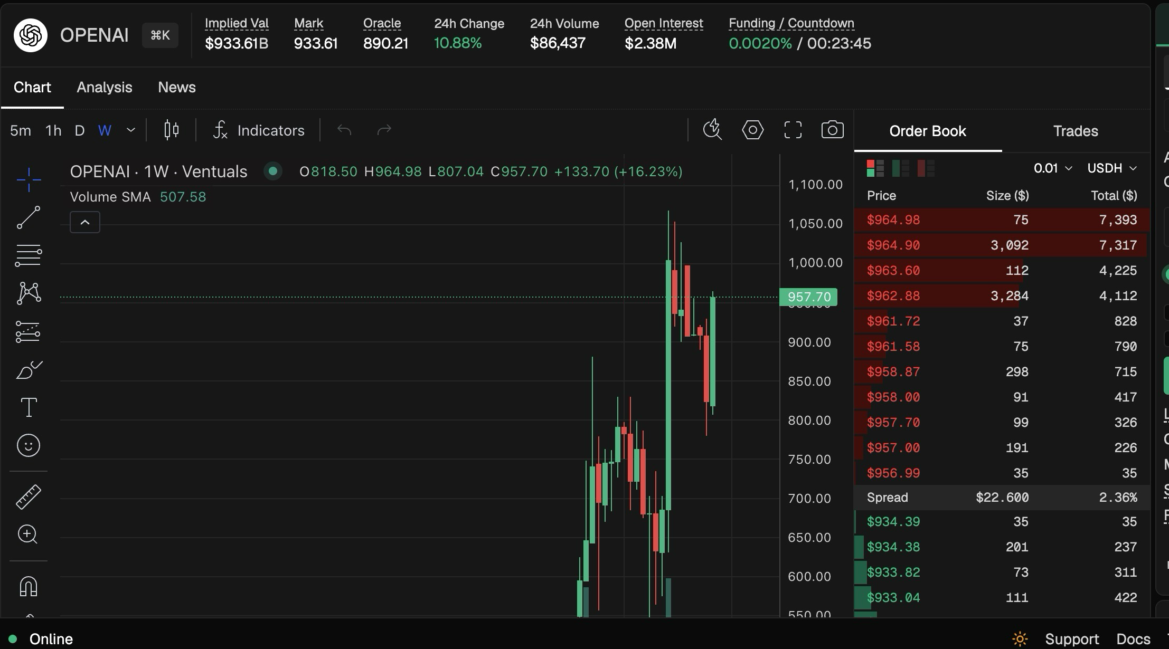Toggle the light theme sun icon

click(1020, 639)
